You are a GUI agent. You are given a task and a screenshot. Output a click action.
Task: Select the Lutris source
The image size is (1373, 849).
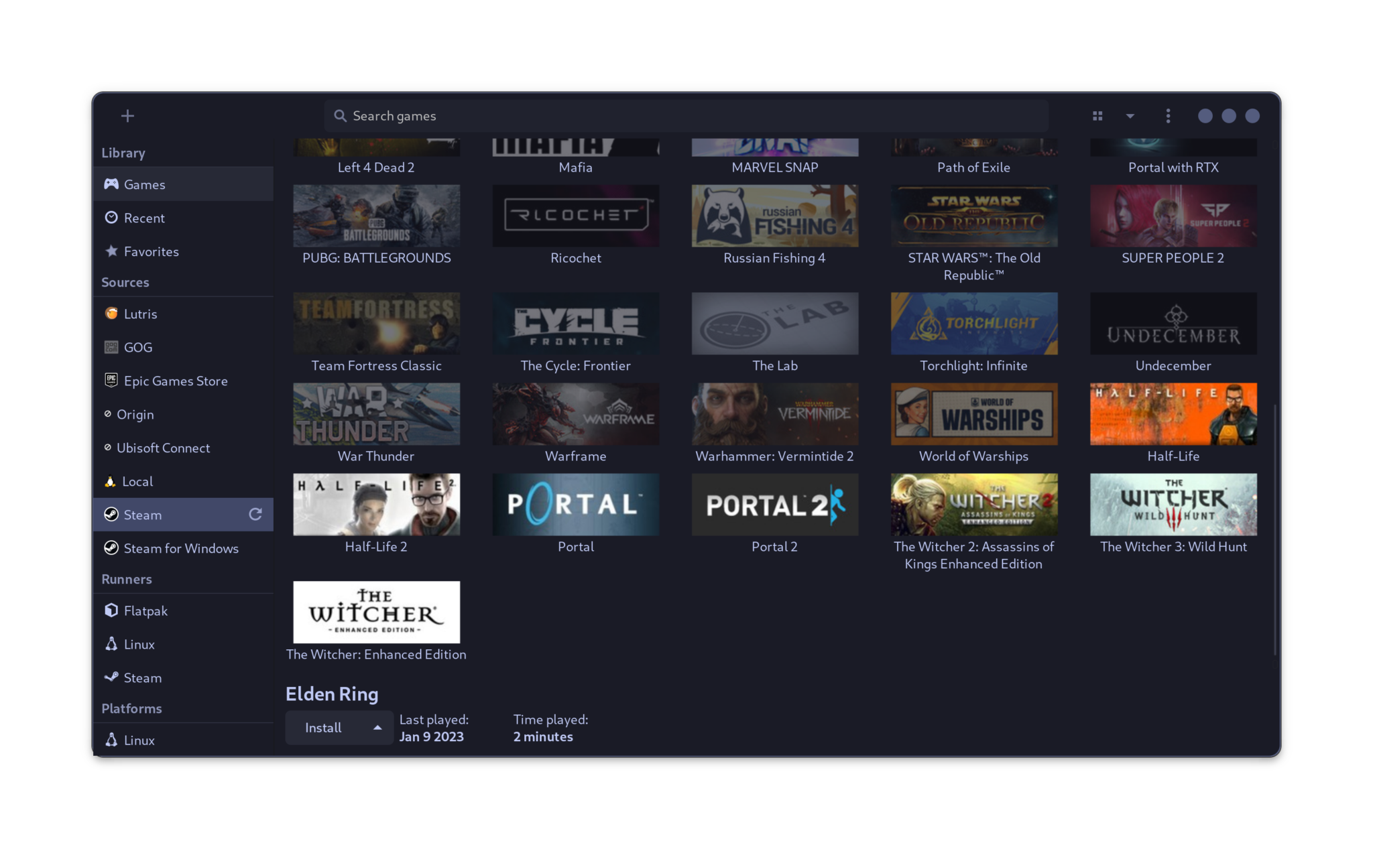click(x=183, y=314)
